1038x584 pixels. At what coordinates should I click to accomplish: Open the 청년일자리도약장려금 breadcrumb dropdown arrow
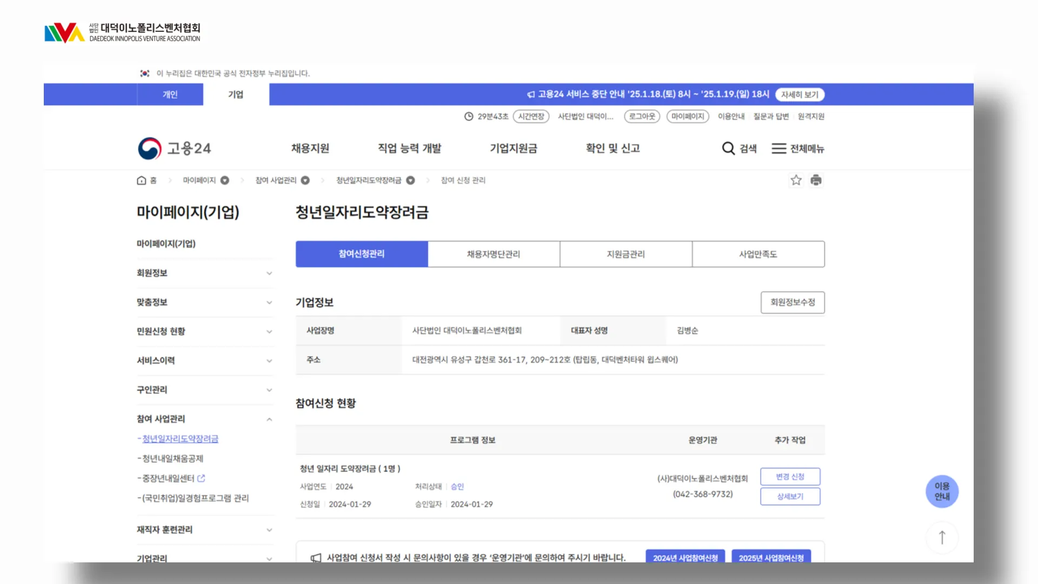[x=410, y=180]
